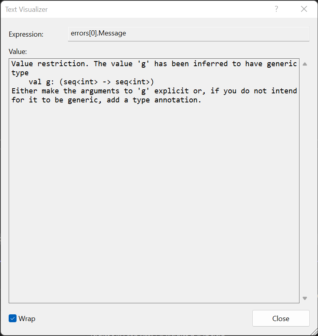Click the Close button to dismiss visualizer

click(x=281, y=318)
